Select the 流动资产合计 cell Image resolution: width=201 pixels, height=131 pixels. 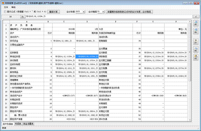27,95
